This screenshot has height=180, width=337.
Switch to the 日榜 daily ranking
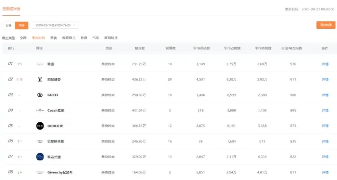coord(9,26)
